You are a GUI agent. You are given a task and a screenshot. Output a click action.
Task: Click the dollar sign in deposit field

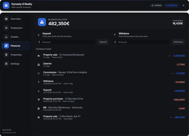point(39,42)
